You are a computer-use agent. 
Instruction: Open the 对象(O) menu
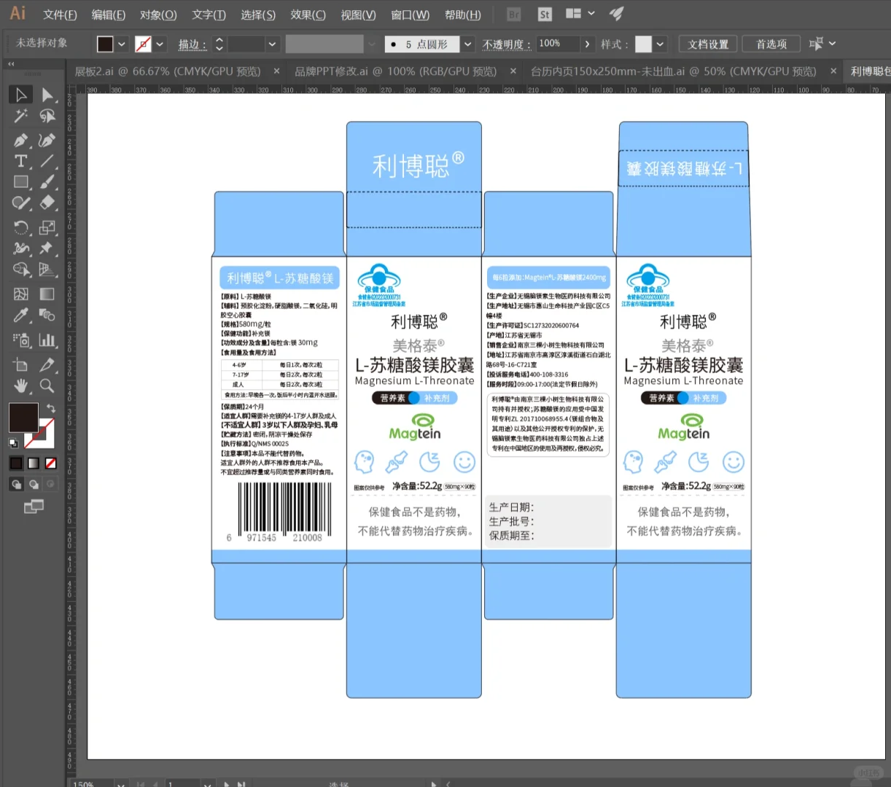coord(158,15)
